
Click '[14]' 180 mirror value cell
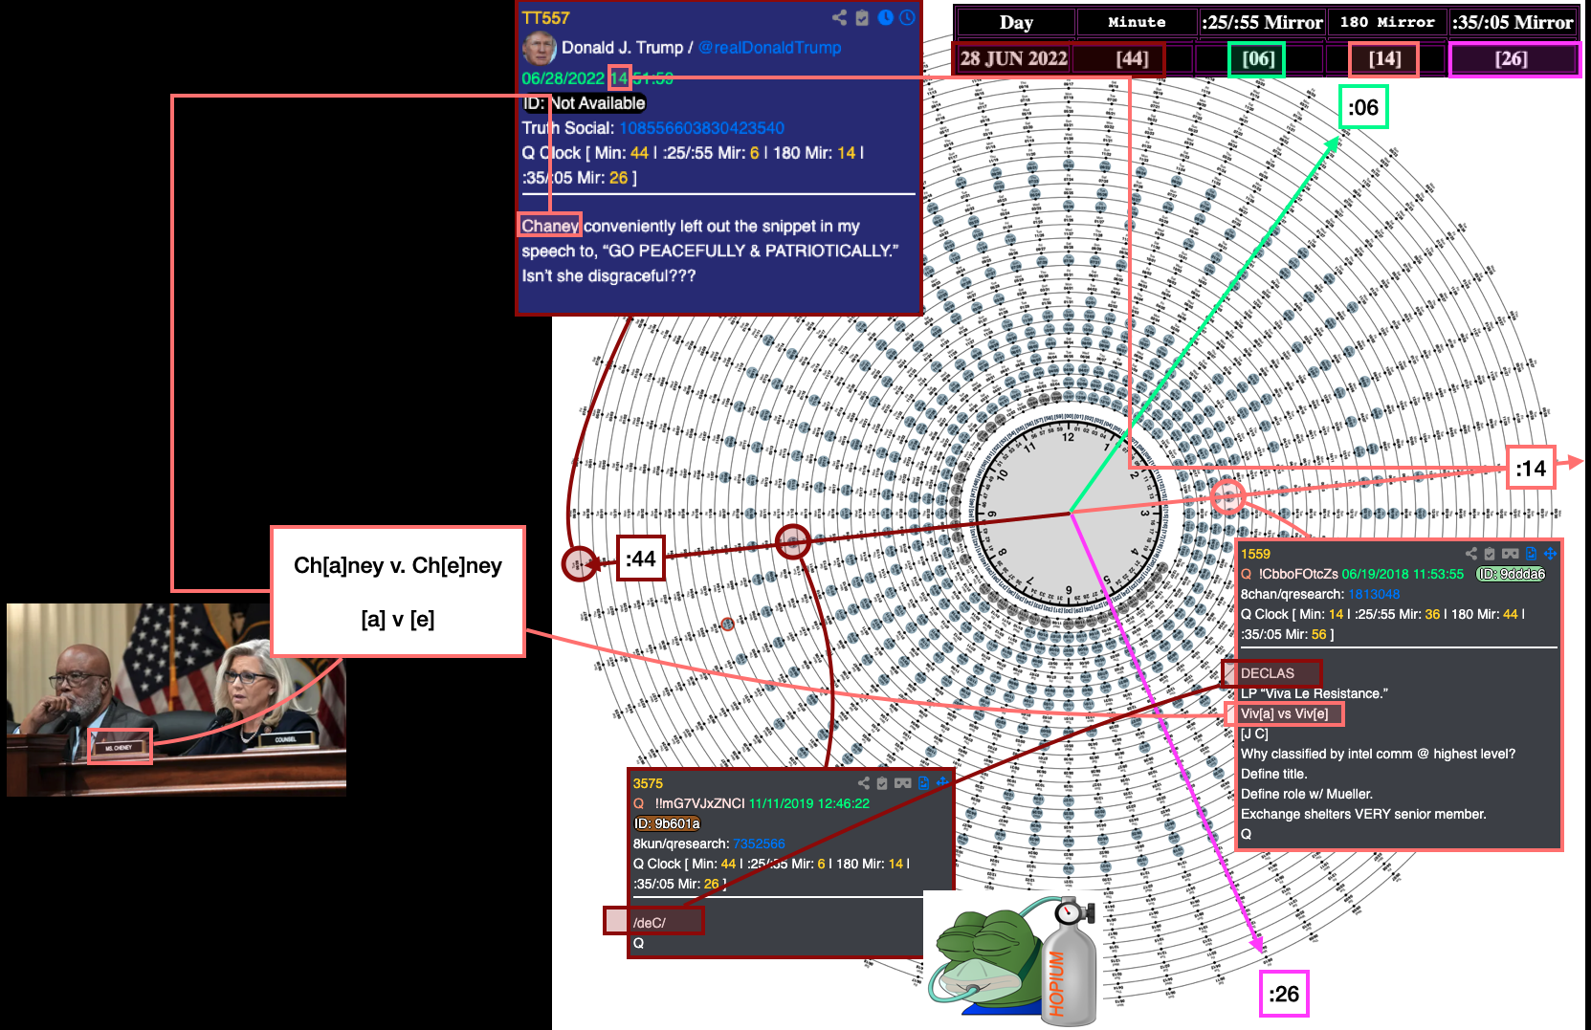click(1384, 59)
